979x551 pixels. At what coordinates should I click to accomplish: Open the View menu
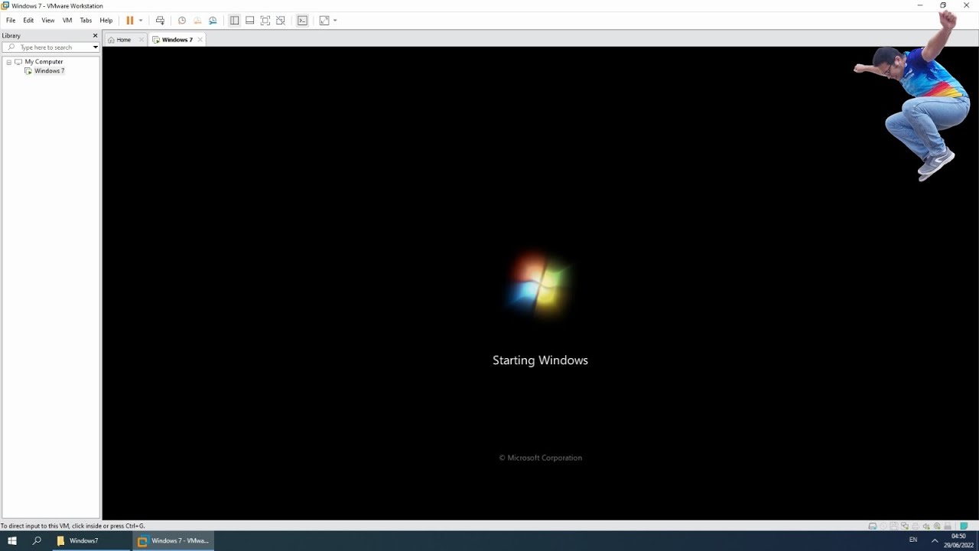click(x=48, y=21)
